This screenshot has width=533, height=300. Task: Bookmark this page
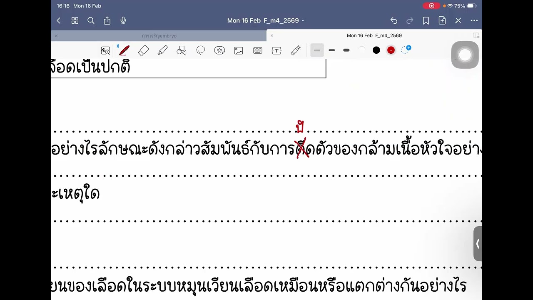point(426,20)
